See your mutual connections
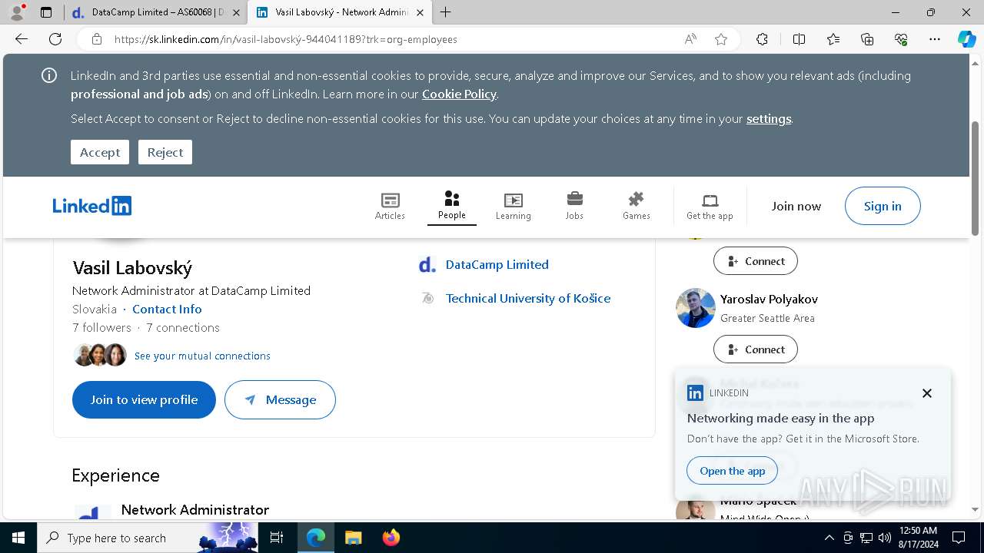984x553 pixels. [x=202, y=356]
